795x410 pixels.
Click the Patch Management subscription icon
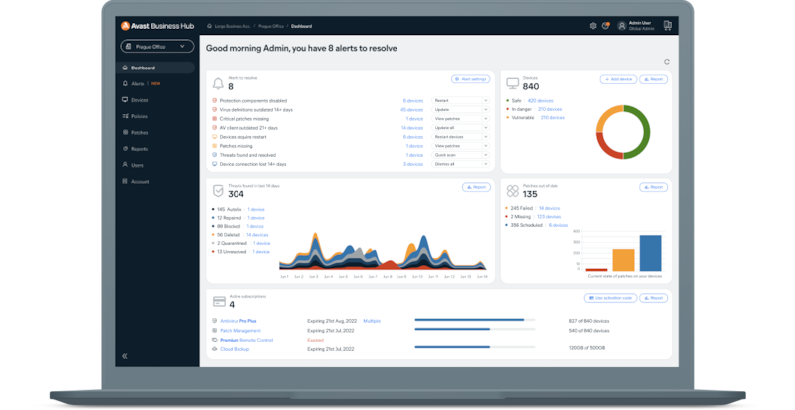click(x=214, y=330)
